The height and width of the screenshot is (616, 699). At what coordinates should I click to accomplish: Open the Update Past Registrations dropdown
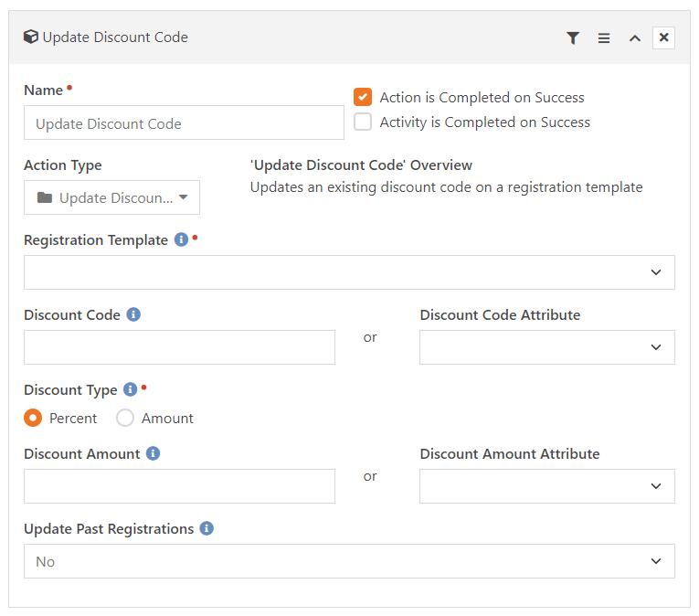(349, 561)
